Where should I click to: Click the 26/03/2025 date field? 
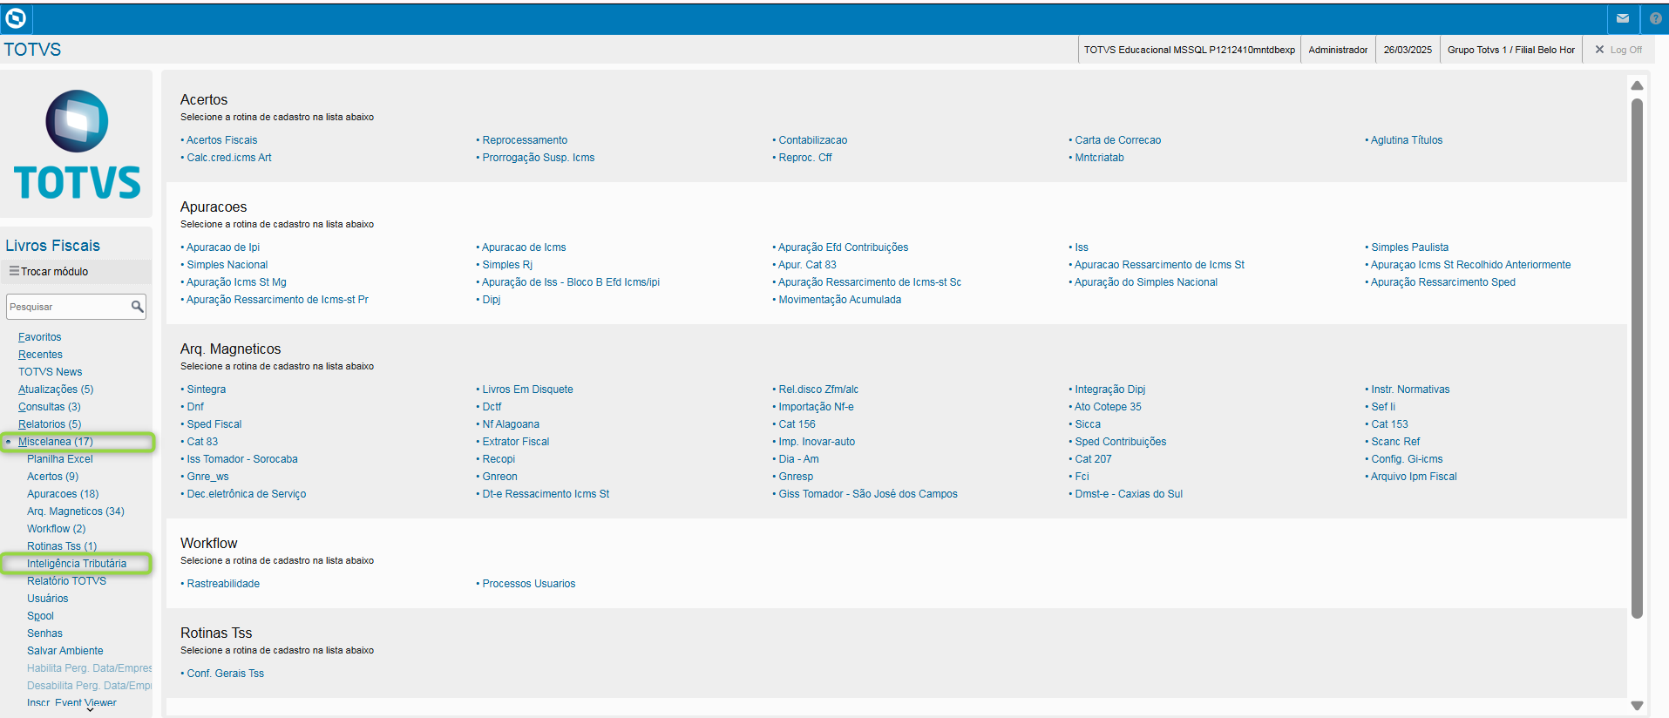pyautogui.click(x=1408, y=50)
